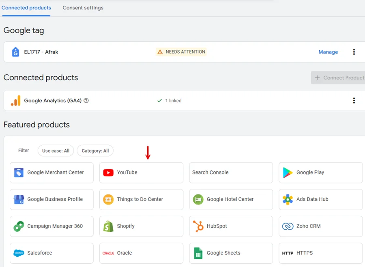Click the Campaign Manager 360 icon
The height and width of the screenshot is (267, 365).
pyautogui.click(x=19, y=226)
